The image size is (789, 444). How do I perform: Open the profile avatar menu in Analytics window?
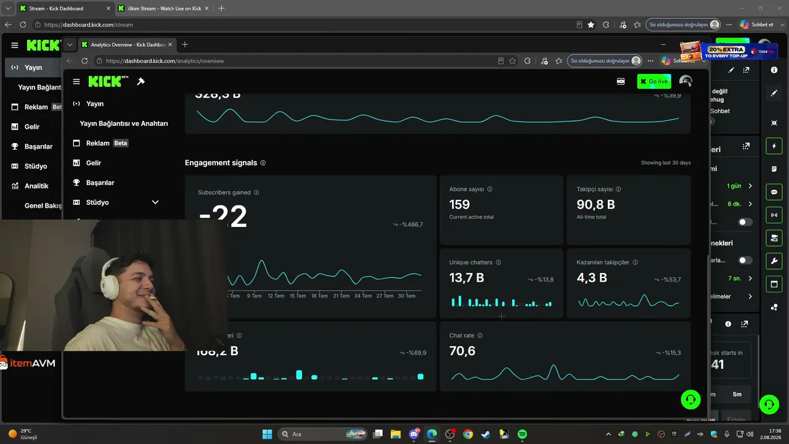click(x=685, y=81)
